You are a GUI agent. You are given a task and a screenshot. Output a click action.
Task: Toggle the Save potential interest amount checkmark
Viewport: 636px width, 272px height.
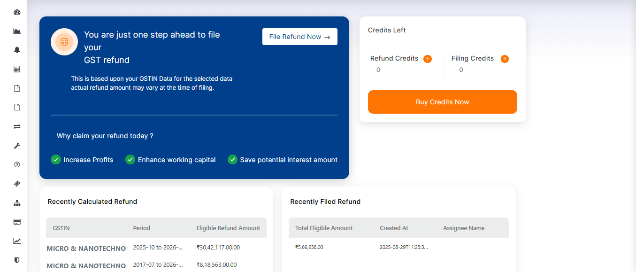pos(232,160)
